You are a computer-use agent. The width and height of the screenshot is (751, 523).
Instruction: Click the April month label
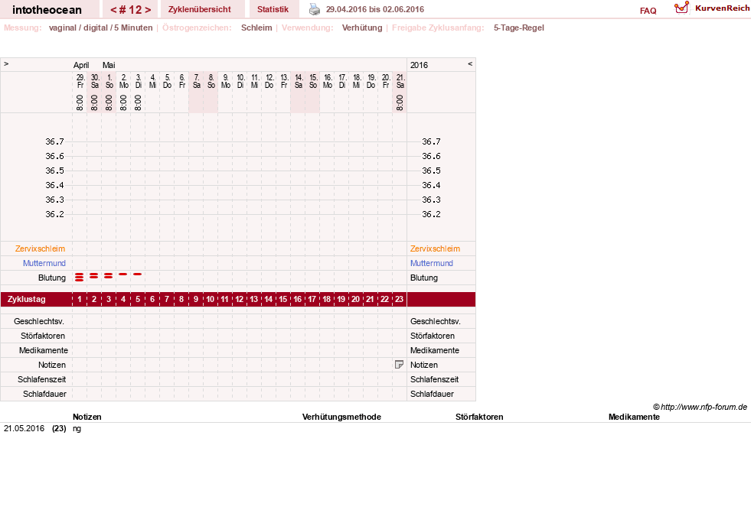pyautogui.click(x=81, y=65)
